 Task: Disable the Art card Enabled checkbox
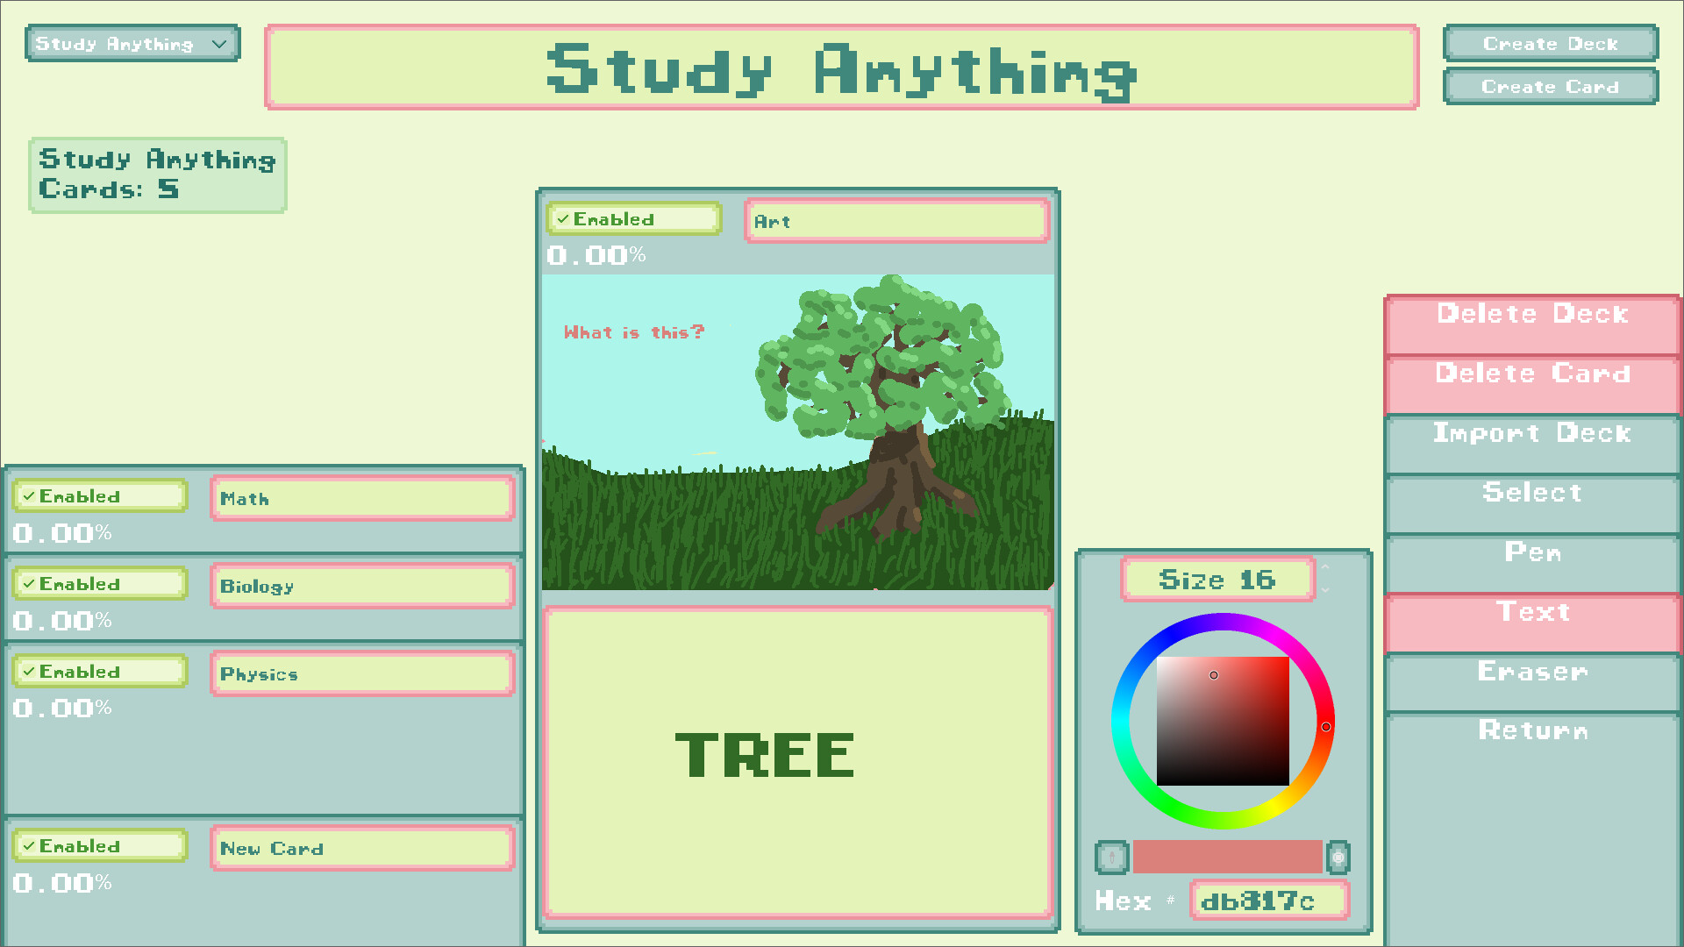tap(633, 219)
